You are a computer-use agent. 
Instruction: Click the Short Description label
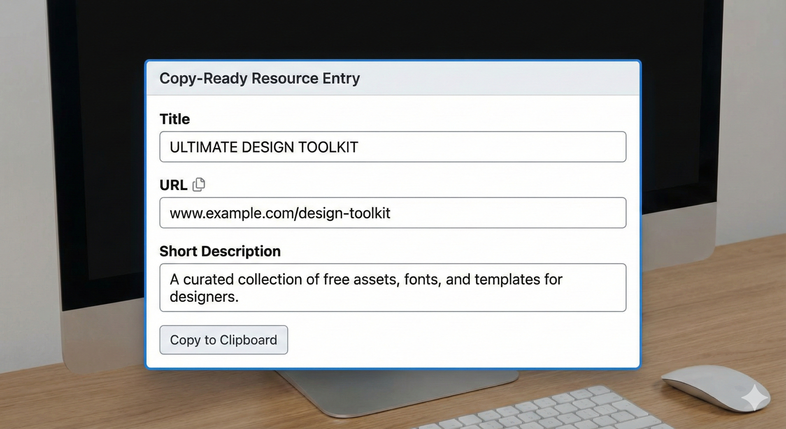pos(220,251)
